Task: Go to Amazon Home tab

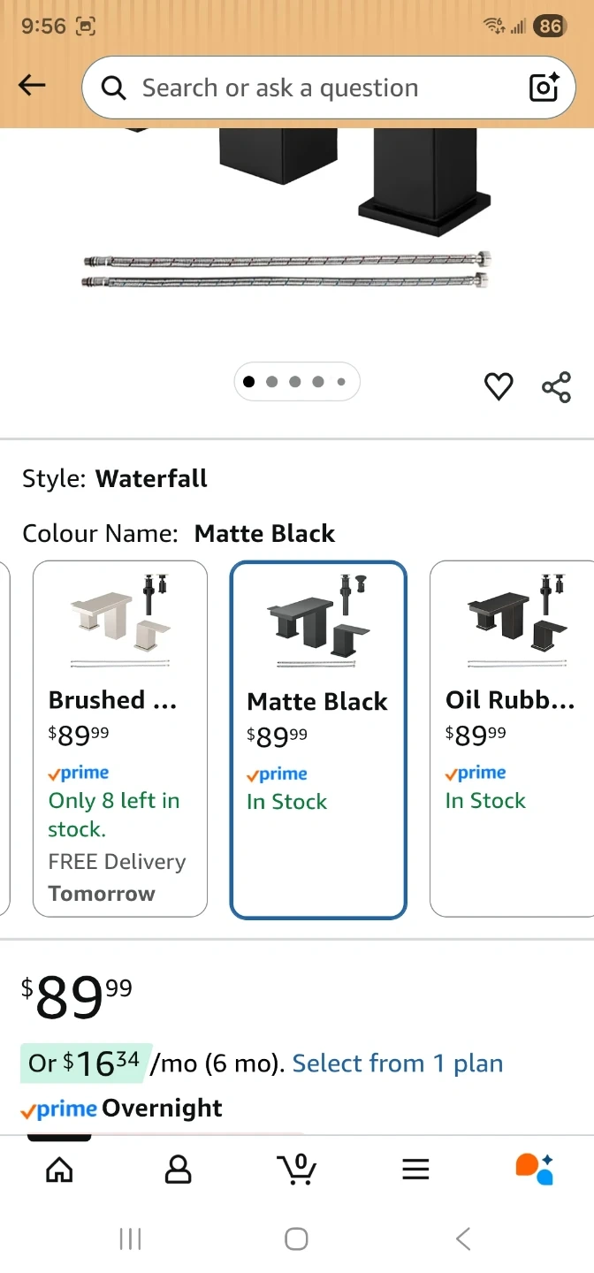Action: (x=59, y=1169)
